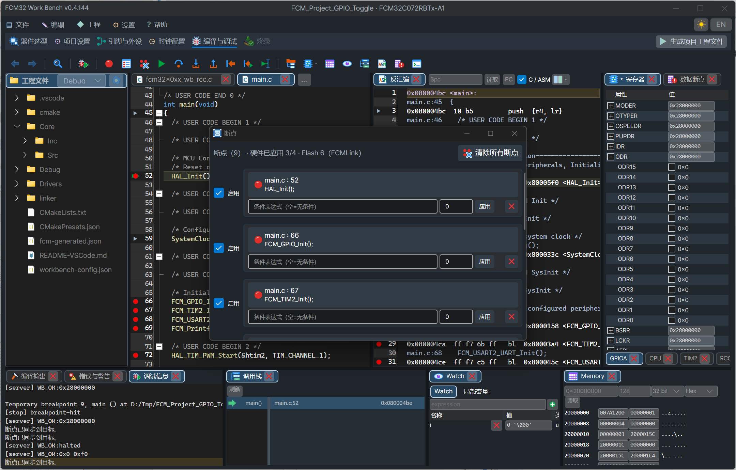The height and width of the screenshot is (470, 736).
Task: Click 生成项目工程文件 button
Action: point(691,41)
